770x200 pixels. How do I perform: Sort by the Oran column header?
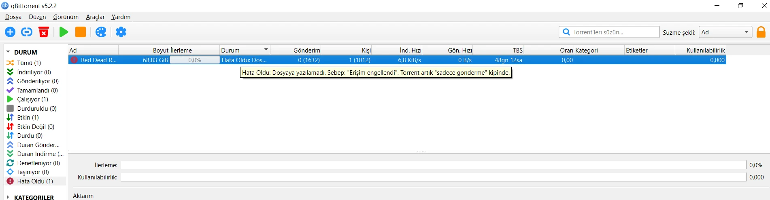(549, 51)
